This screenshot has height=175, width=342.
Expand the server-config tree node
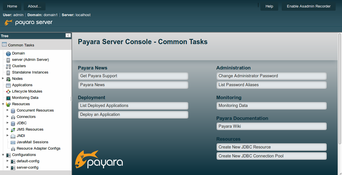click(7, 167)
